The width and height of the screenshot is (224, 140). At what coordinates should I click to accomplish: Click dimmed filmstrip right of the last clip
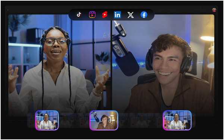pos(193,120)
